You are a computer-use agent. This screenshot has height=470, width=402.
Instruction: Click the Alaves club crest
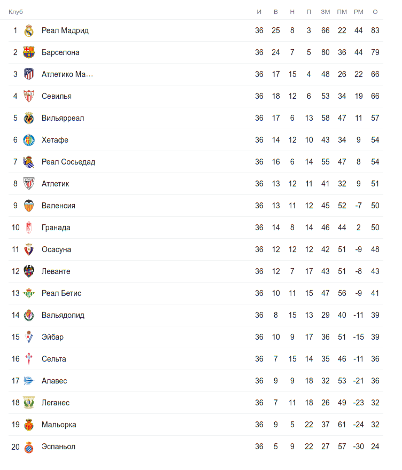pyautogui.click(x=29, y=381)
